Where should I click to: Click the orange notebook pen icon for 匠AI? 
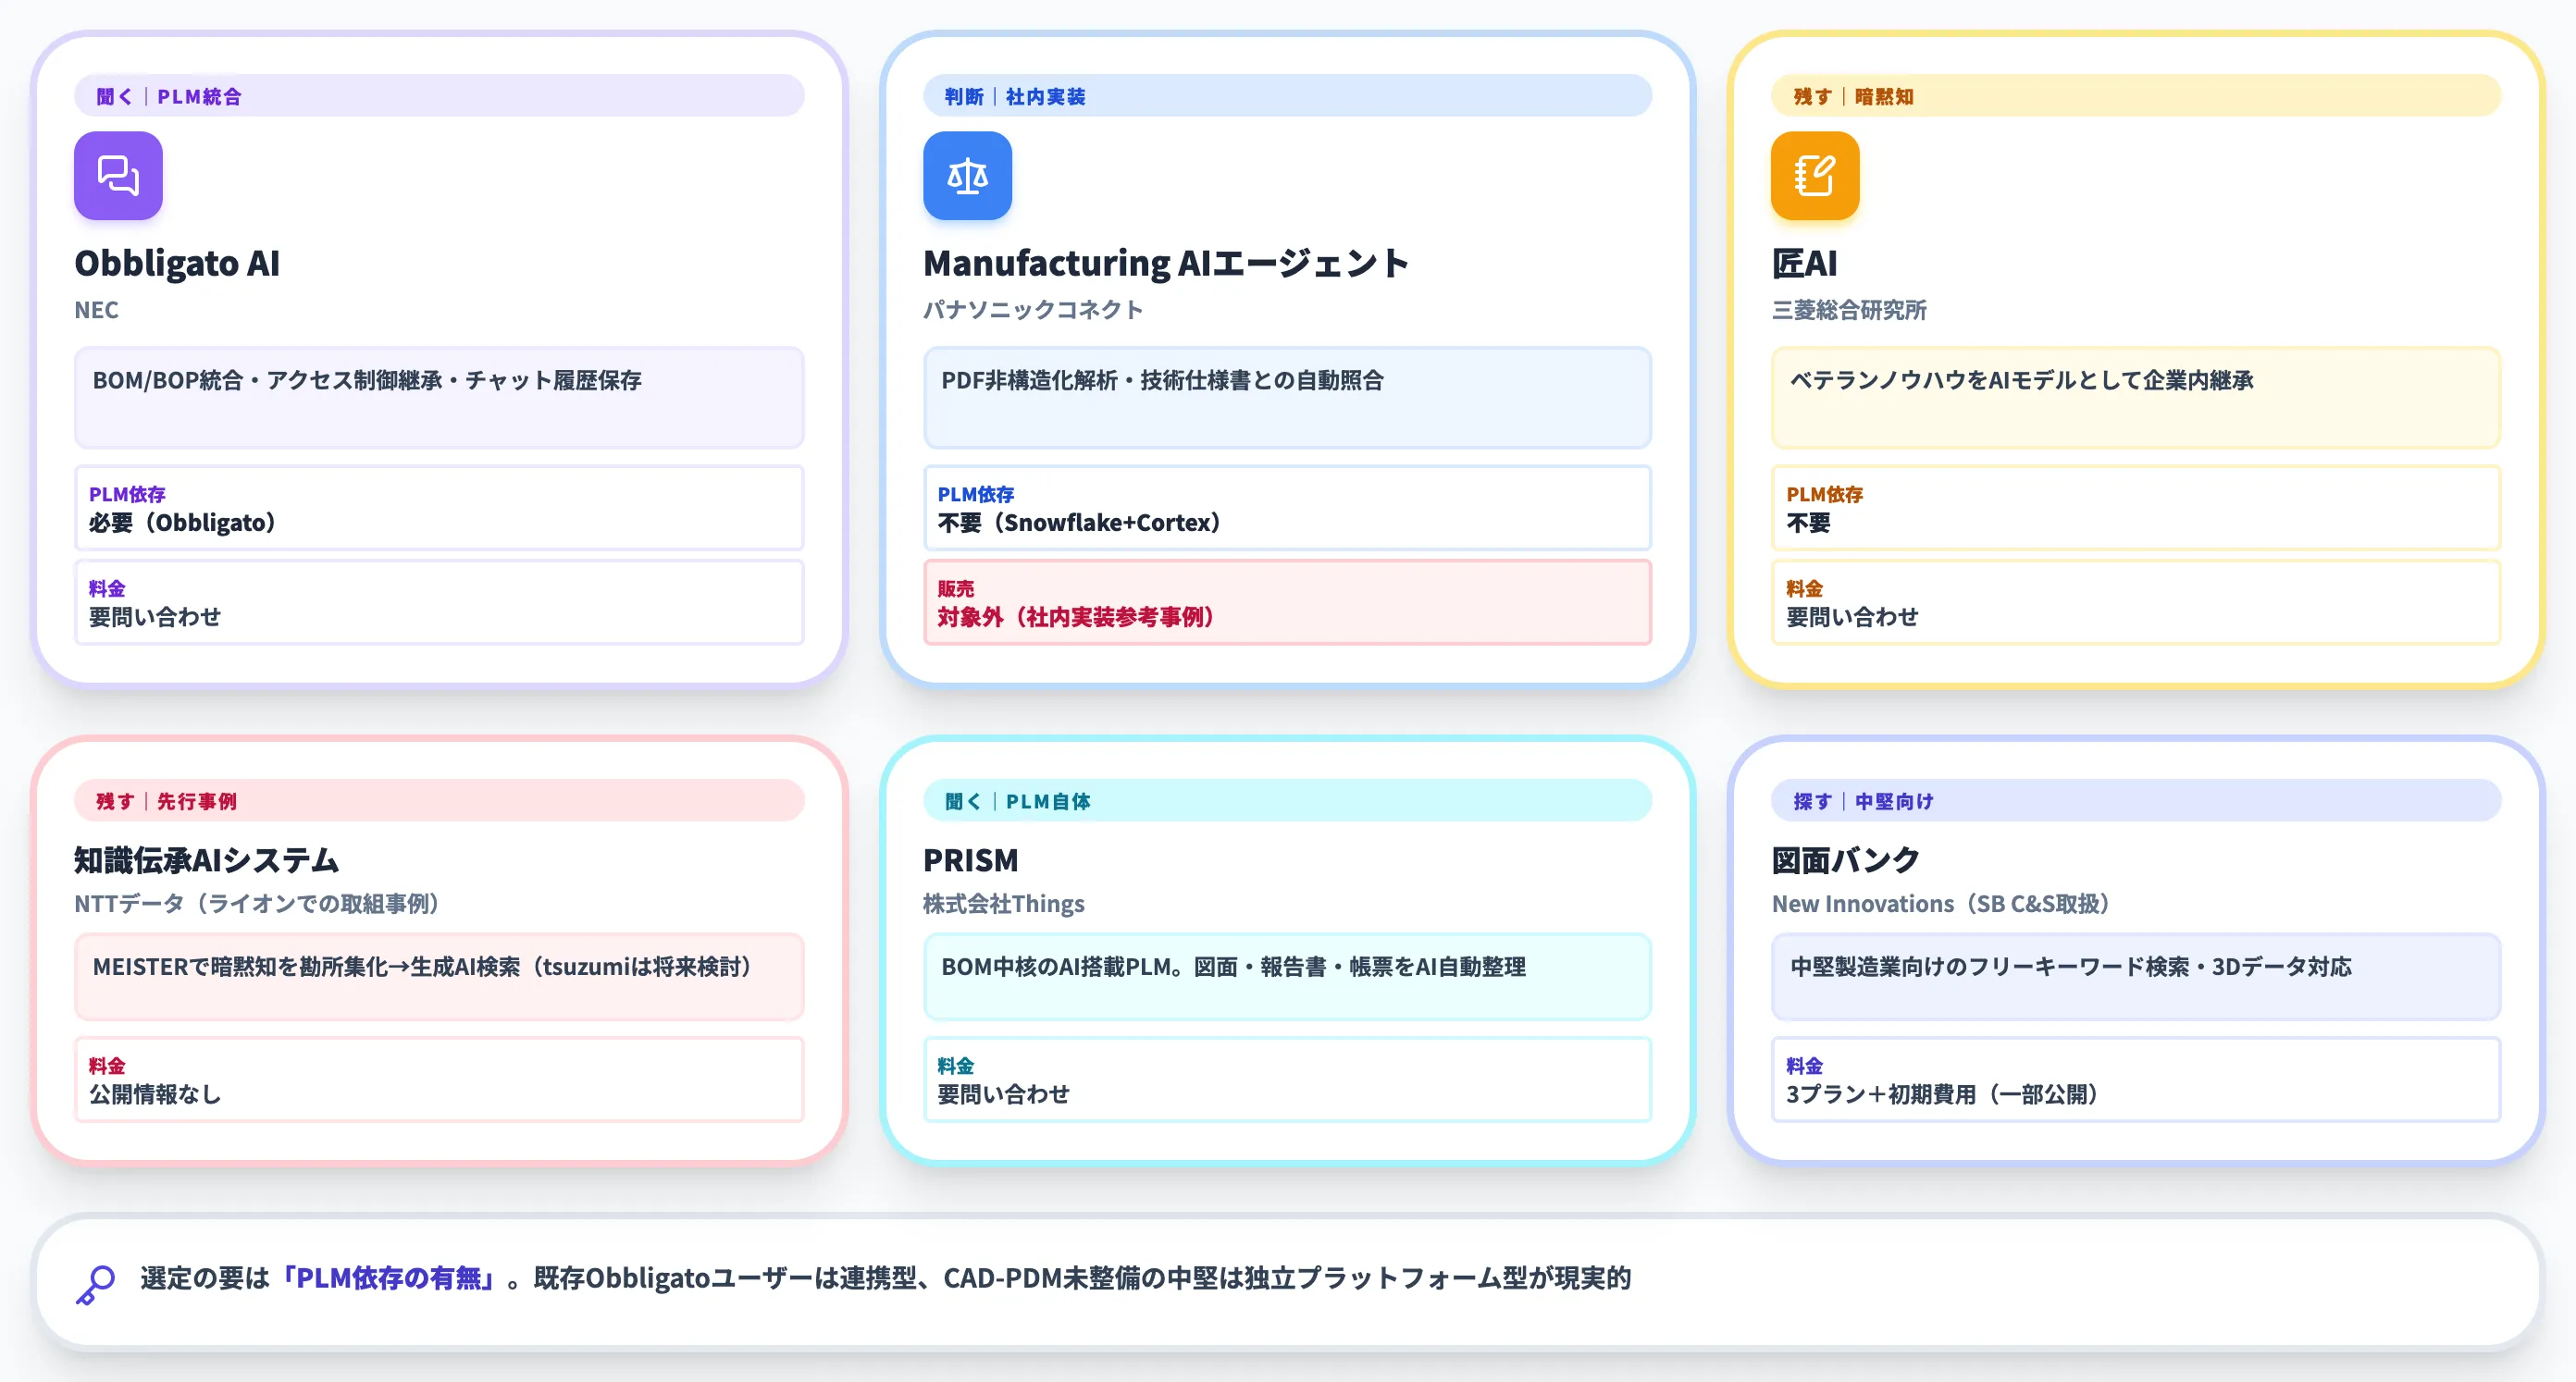1815,176
